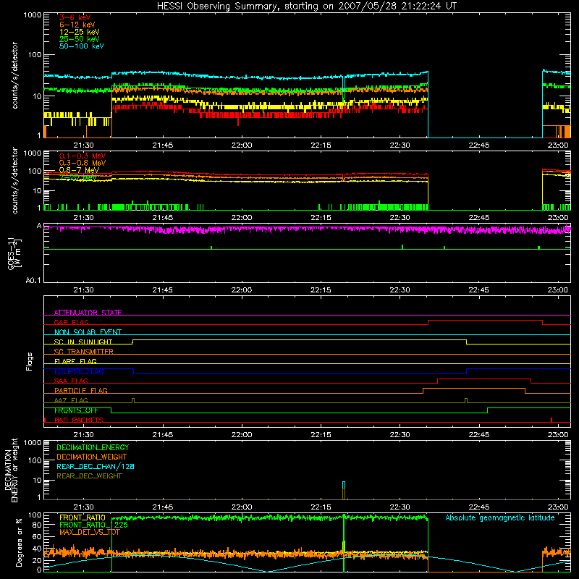Select the 7-20 MeV legend label
This screenshot has height=579, width=579.
[78, 177]
